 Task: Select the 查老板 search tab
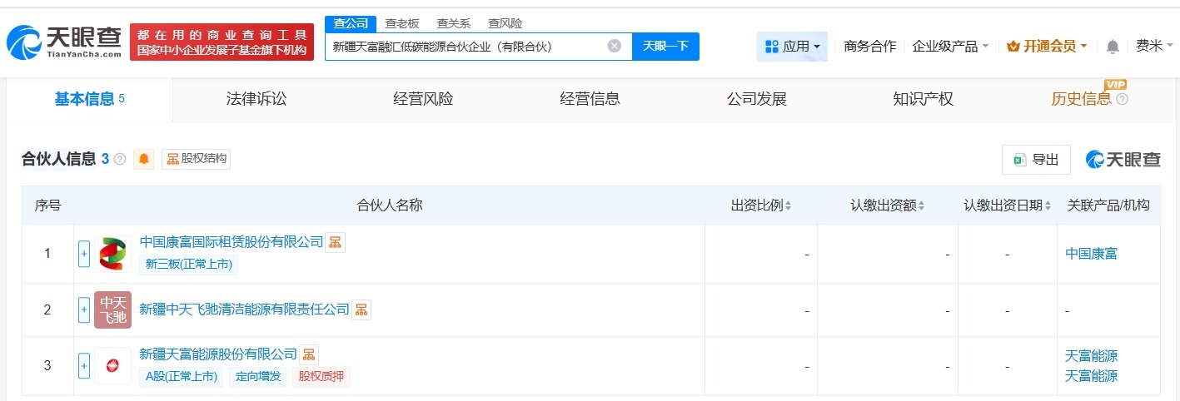pyautogui.click(x=402, y=23)
